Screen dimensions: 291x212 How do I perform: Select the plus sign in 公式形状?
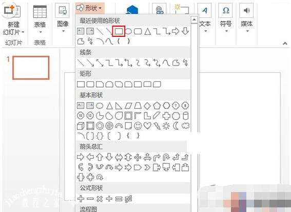pyautogui.click(x=81, y=199)
